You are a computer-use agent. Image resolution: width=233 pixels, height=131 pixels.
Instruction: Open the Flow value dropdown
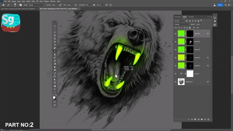(72, 5)
